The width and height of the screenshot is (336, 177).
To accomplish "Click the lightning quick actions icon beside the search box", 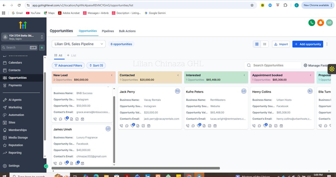I will pos(42,48).
